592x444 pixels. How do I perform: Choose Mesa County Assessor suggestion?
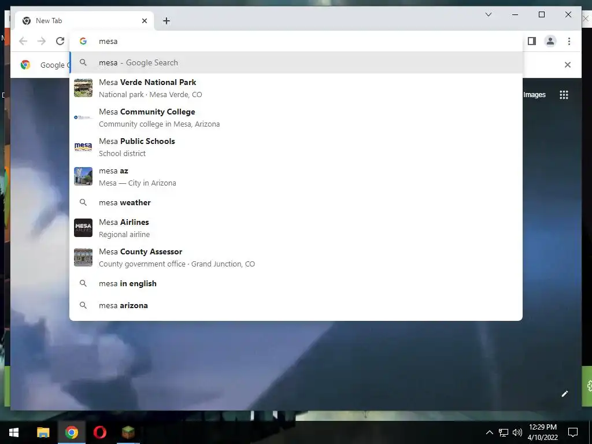coord(296,257)
